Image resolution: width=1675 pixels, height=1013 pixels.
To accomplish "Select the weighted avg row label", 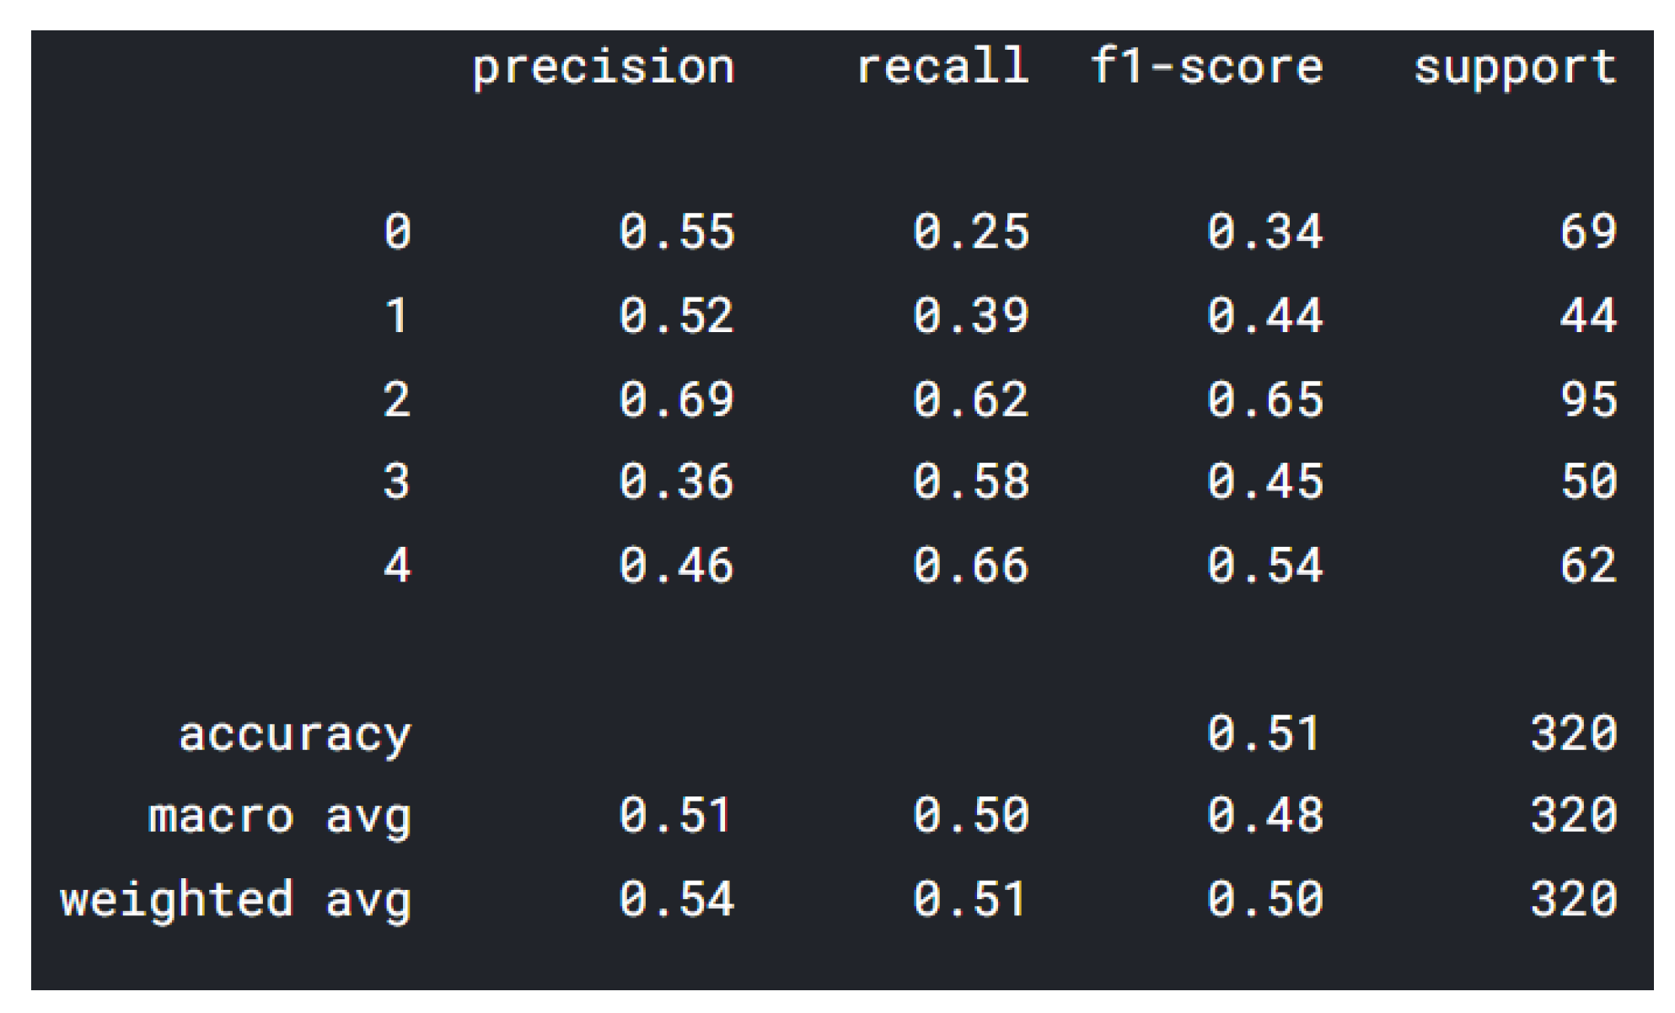I will point(236,900).
